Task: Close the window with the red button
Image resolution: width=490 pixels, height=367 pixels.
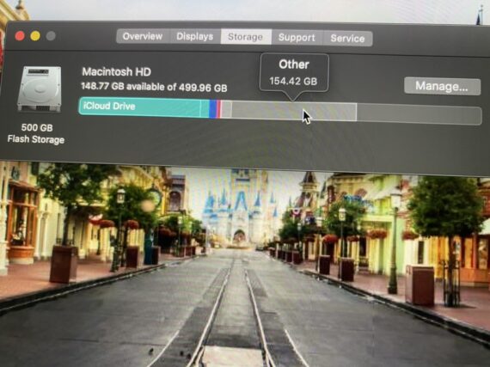Action: click(x=20, y=36)
